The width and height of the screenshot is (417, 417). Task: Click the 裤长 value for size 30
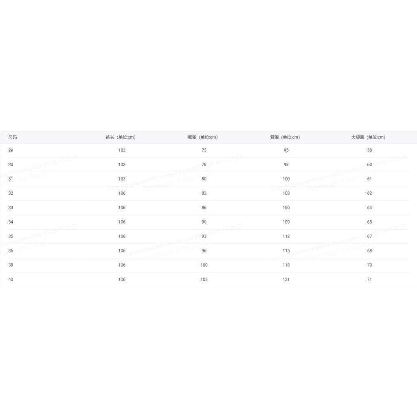pyautogui.click(x=122, y=165)
